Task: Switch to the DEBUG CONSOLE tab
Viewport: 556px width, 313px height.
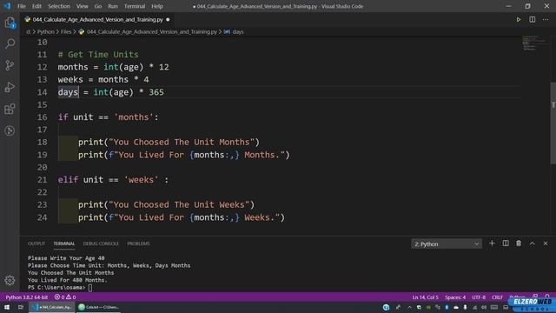Action: 101,243
